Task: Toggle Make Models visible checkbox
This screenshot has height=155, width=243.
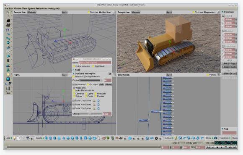Action: [x=74, y=90]
